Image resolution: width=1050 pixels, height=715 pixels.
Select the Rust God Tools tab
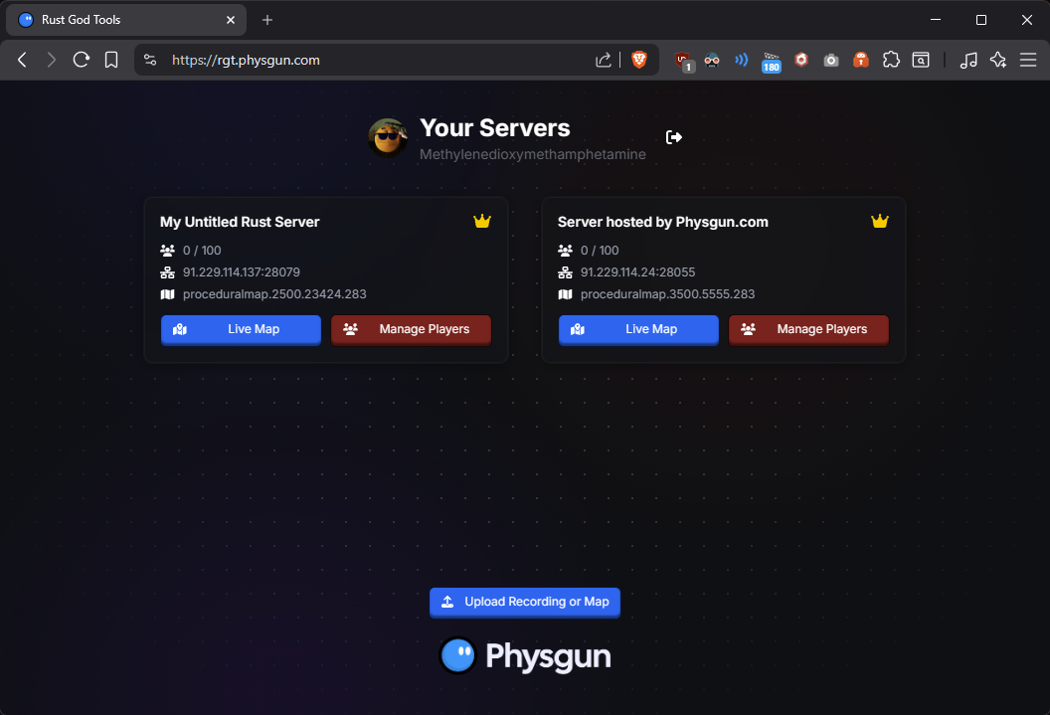coord(119,20)
